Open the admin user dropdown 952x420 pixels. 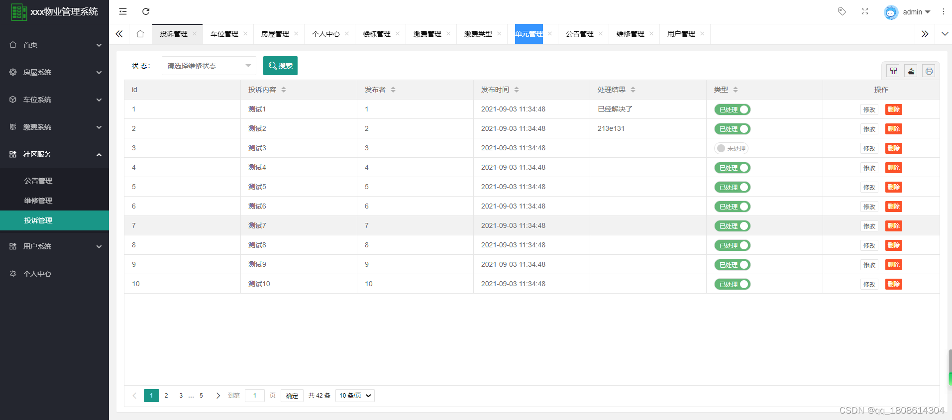click(x=917, y=12)
